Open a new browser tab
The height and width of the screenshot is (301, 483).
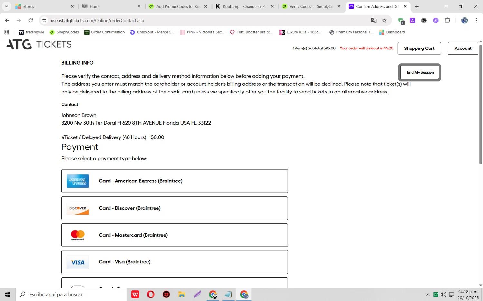tap(417, 6)
